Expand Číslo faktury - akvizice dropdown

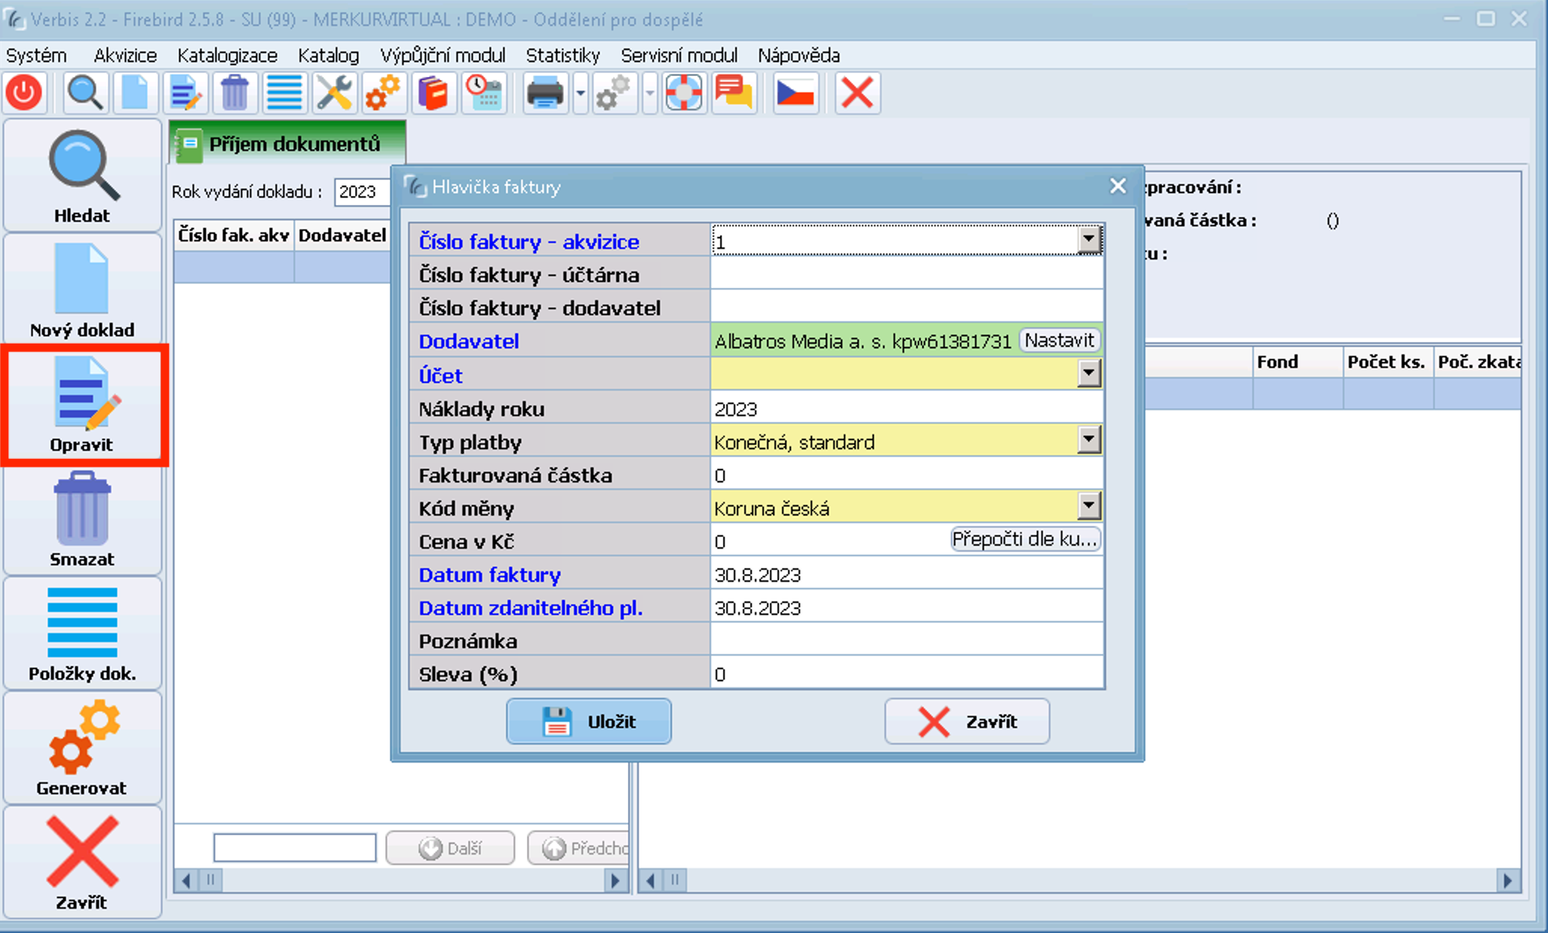coord(1088,240)
